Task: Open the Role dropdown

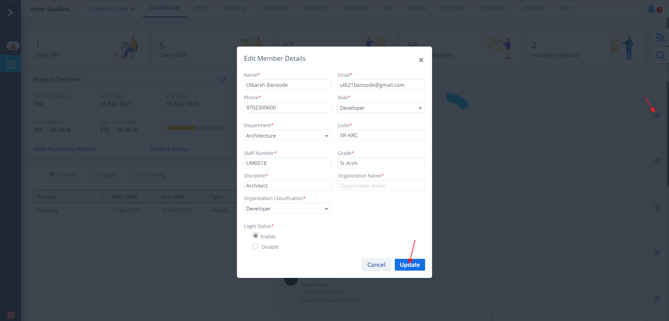Action: [381, 108]
